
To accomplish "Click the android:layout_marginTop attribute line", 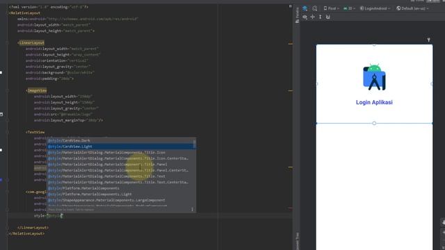I will (68, 120).
